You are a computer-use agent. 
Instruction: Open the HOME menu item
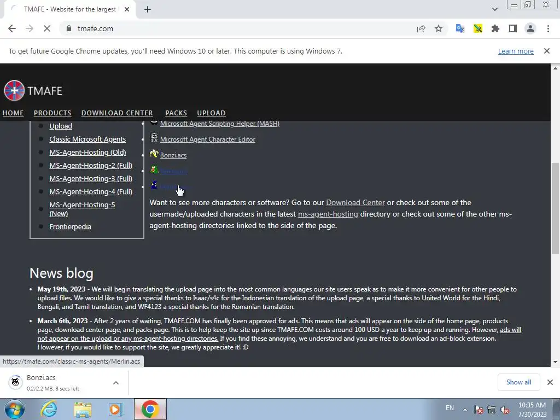click(x=13, y=113)
